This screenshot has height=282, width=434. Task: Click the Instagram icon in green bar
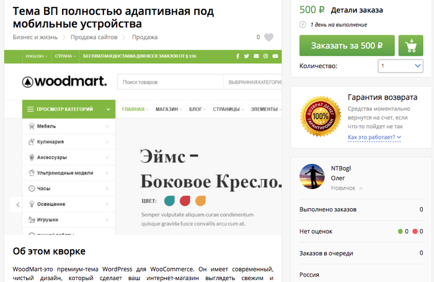pyautogui.click(x=265, y=56)
